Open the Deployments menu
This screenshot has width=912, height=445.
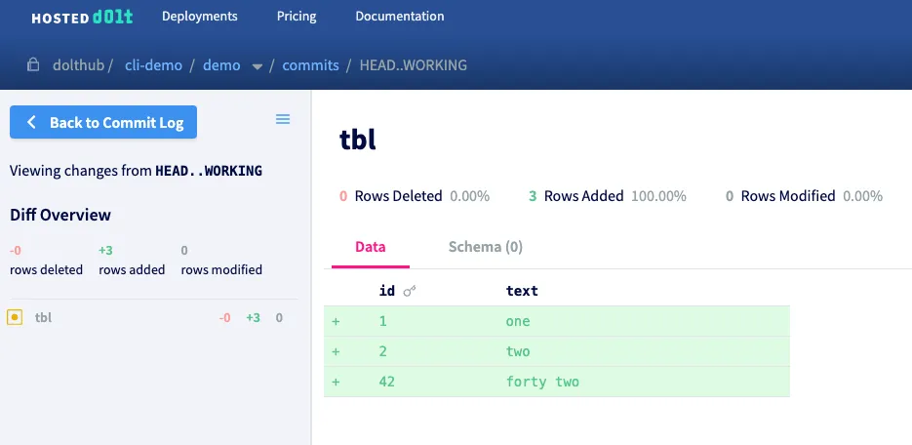coord(199,17)
